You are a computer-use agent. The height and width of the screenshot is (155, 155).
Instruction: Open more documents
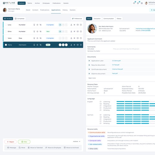(x=92, y=78)
